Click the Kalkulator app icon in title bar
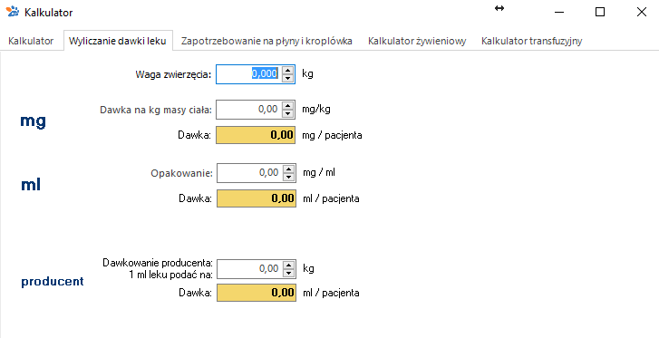Image resolution: width=659 pixels, height=338 pixels. tap(13, 12)
